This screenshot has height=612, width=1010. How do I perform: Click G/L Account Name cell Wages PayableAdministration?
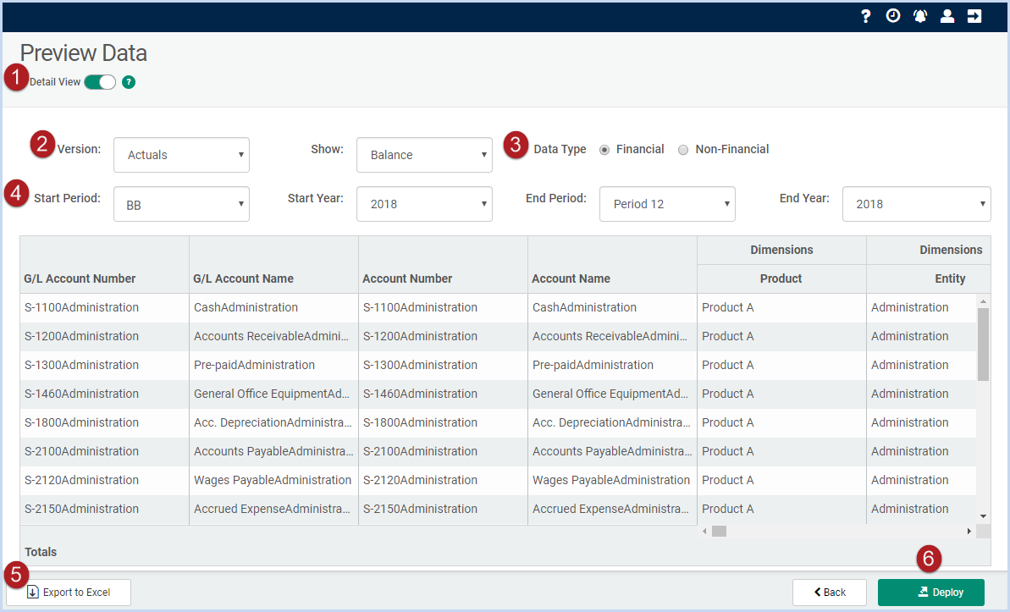273,480
